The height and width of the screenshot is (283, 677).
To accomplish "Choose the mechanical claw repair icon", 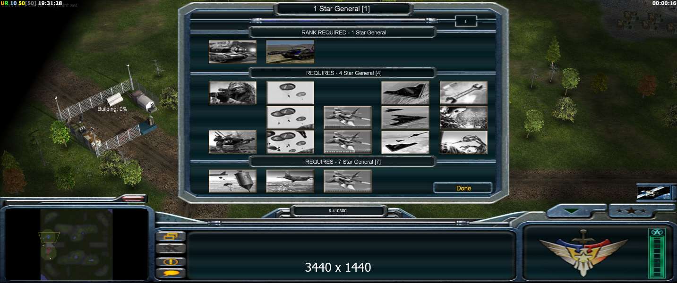I will pos(463,142).
